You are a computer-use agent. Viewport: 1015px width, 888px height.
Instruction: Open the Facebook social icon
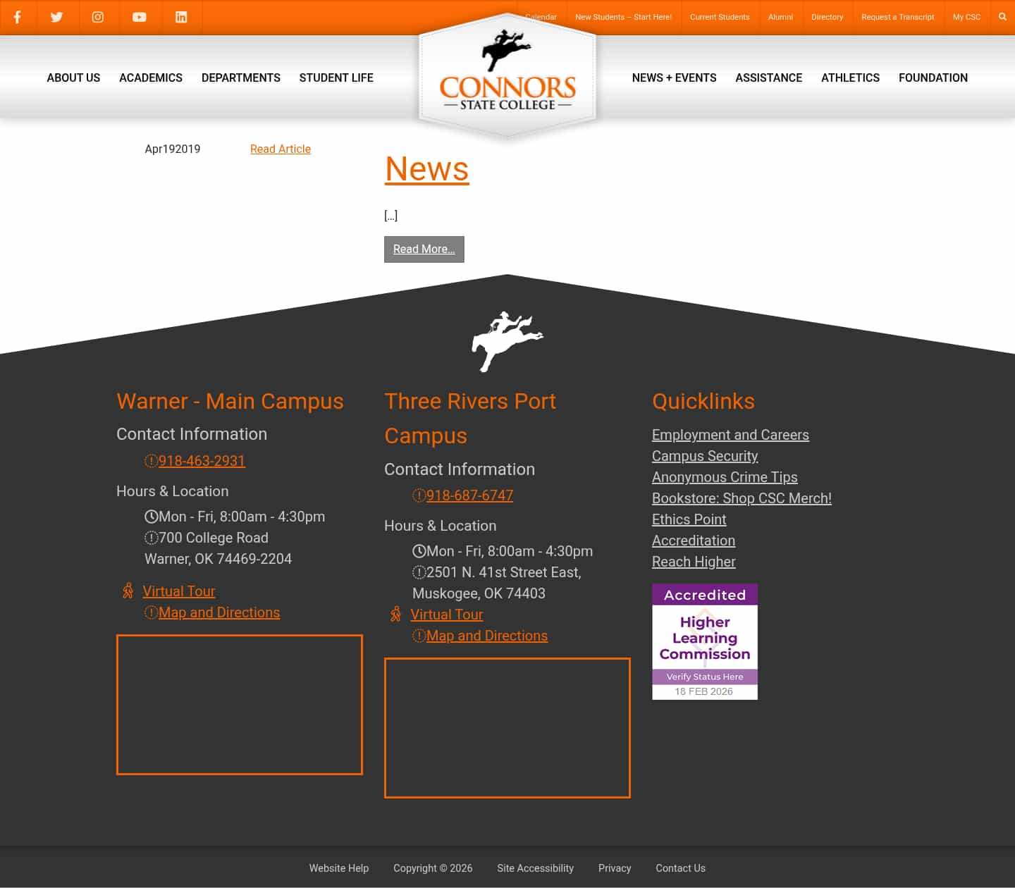tap(18, 17)
